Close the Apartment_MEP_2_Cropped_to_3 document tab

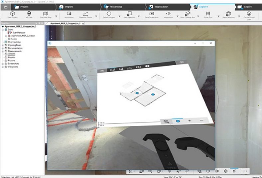pos(83,24)
